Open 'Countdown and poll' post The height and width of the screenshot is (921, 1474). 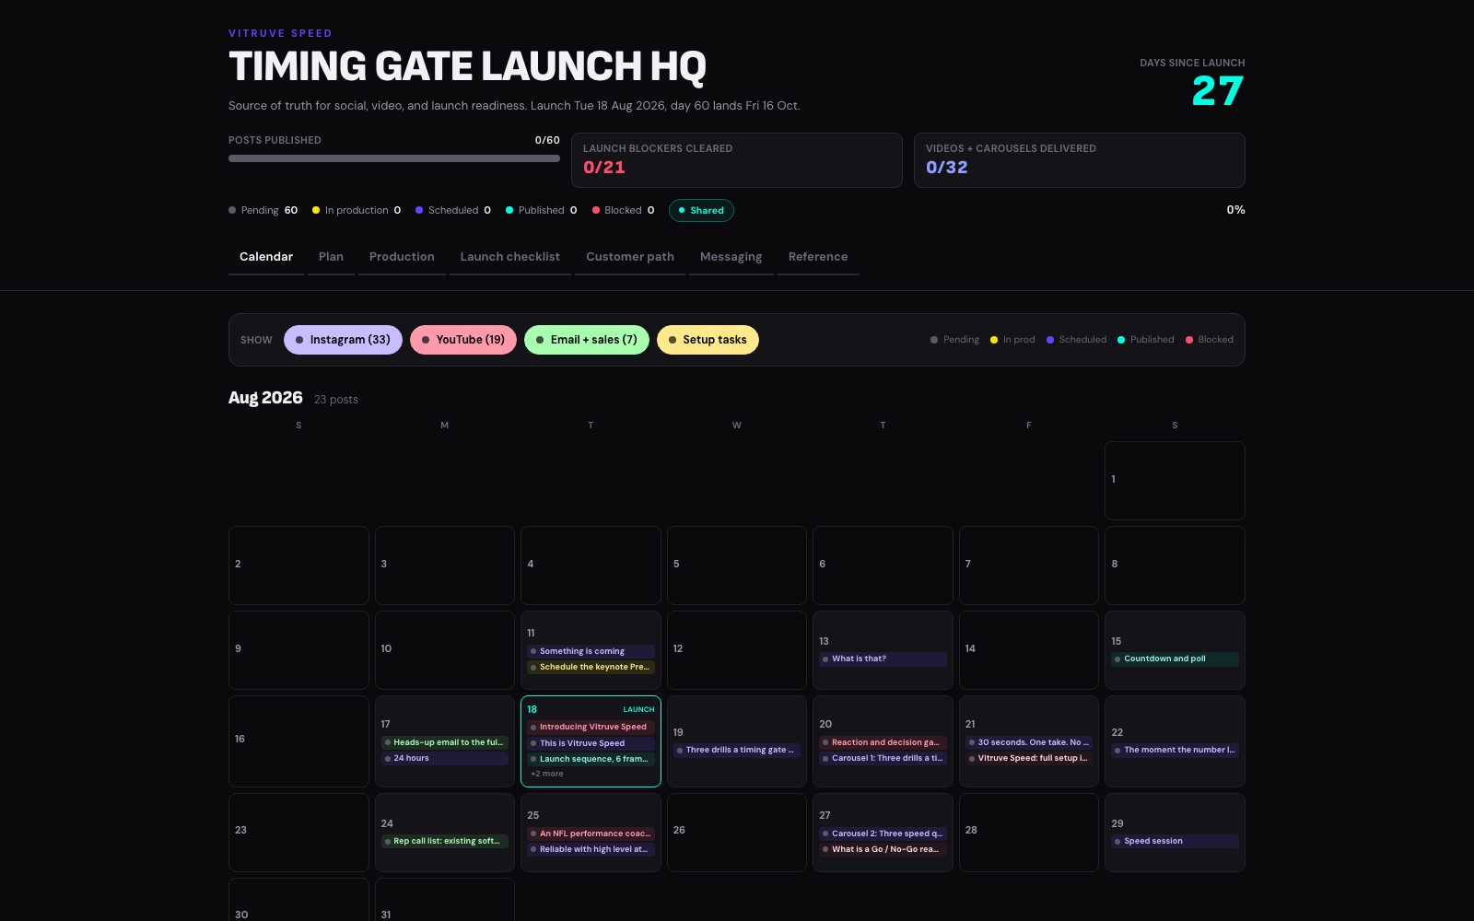point(1175,659)
